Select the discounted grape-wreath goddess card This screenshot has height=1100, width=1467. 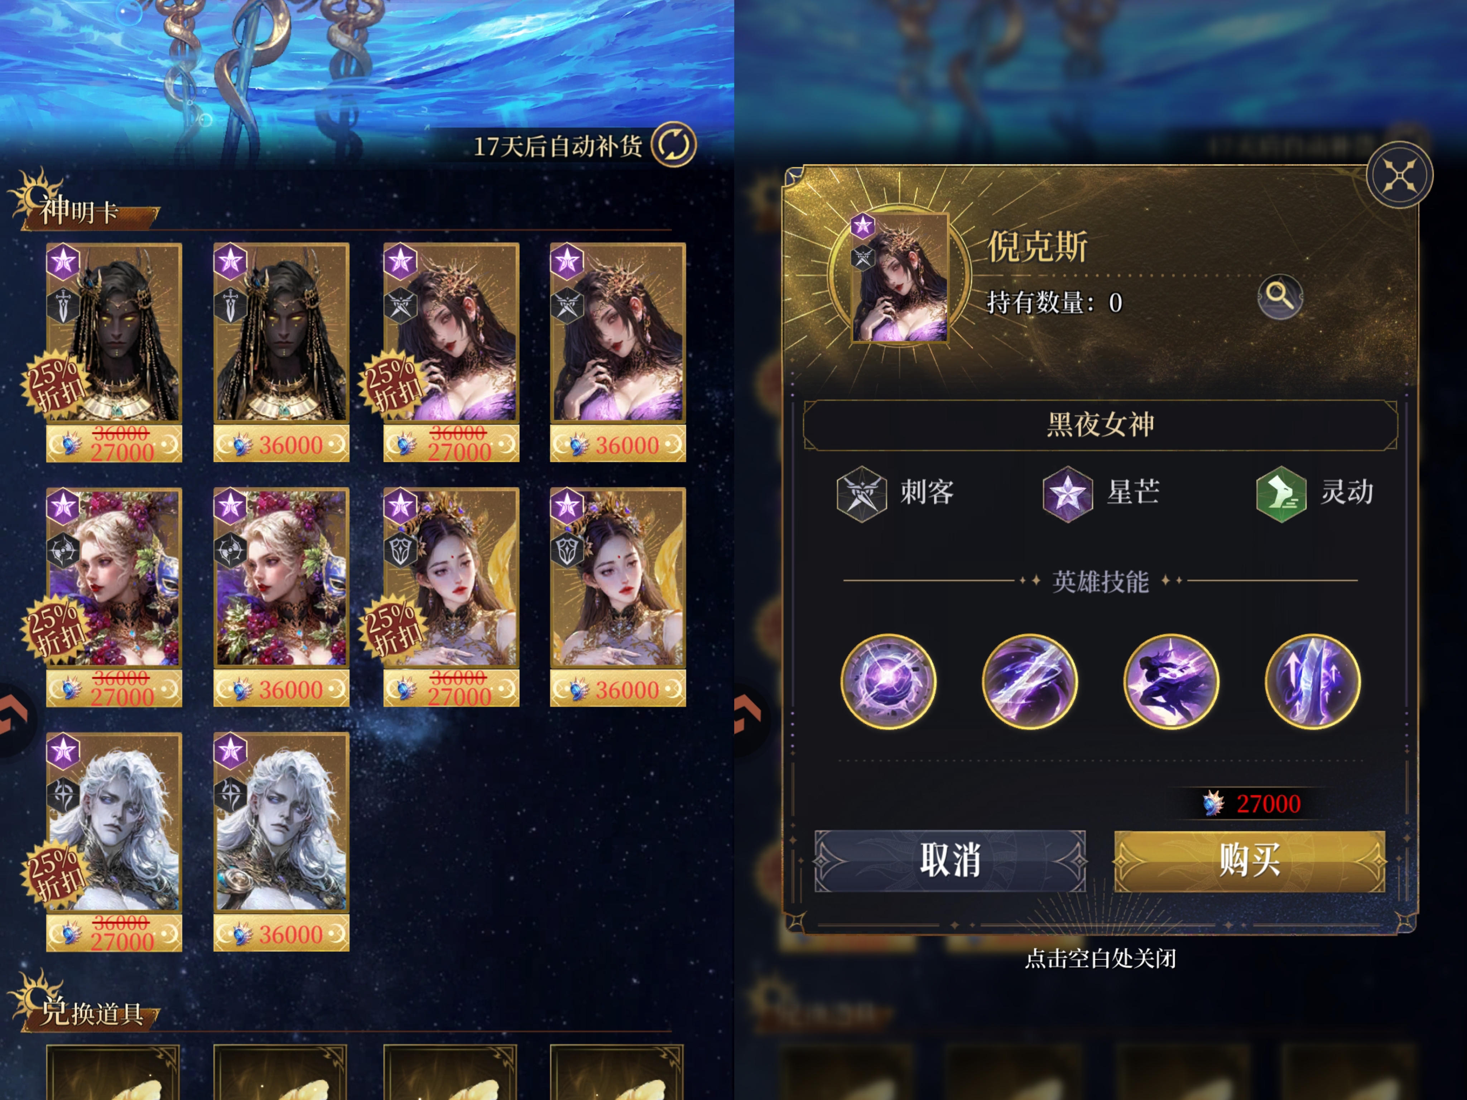coord(114,597)
